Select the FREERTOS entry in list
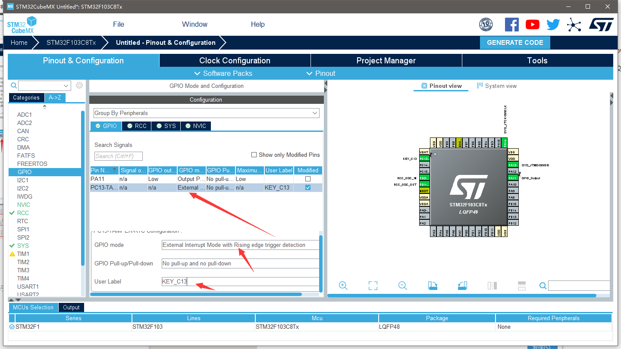 [32, 164]
